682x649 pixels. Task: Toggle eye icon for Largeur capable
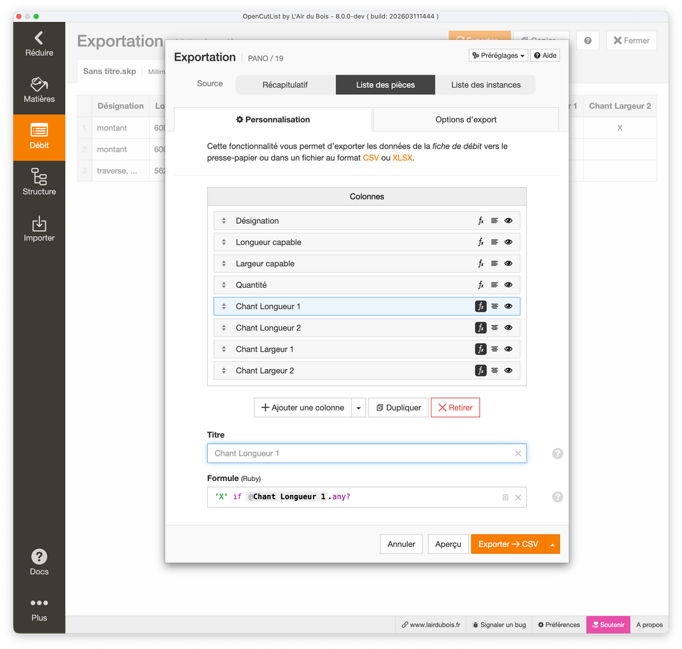508,264
